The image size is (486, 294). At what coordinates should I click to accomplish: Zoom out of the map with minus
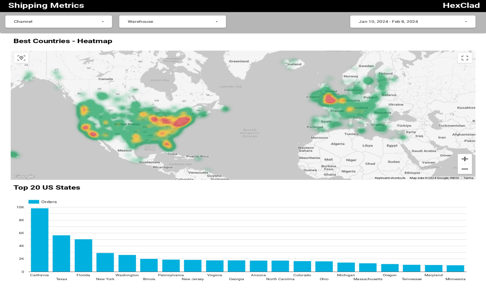tap(465, 169)
